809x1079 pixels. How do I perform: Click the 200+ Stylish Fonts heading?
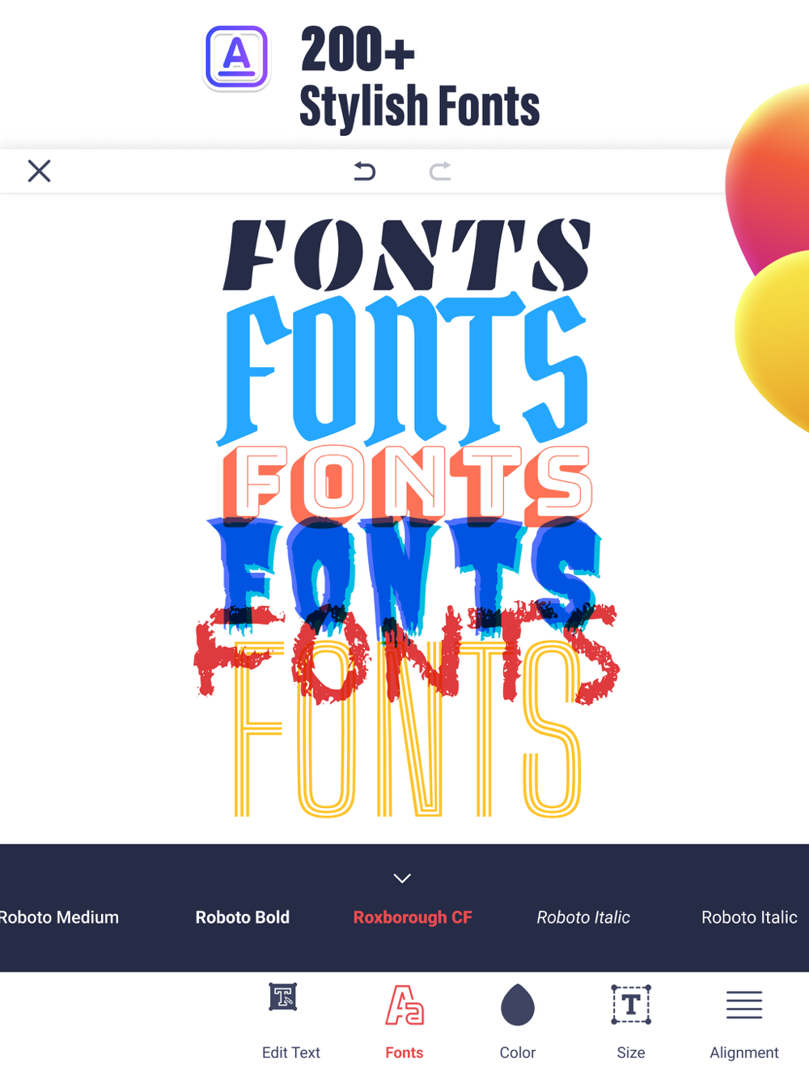click(x=419, y=78)
